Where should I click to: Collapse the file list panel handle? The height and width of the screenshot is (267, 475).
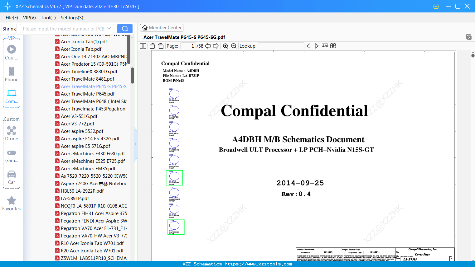click(136, 144)
